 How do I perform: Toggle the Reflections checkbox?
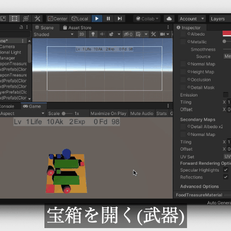click(225, 177)
